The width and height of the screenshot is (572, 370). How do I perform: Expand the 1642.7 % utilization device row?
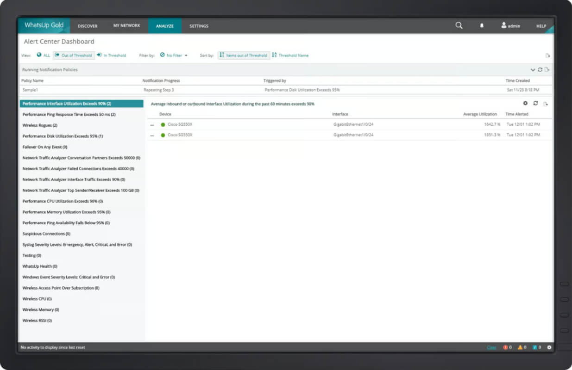(x=152, y=124)
